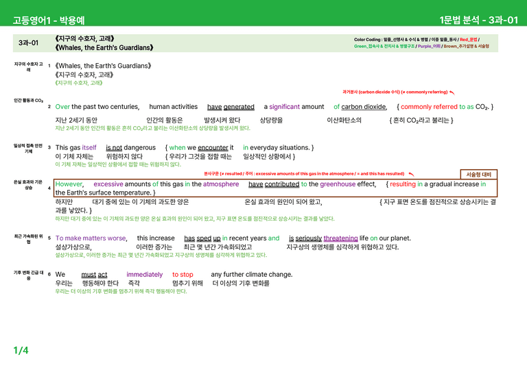Click the side label '최근 가속화된 위협'

(x=28, y=239)
